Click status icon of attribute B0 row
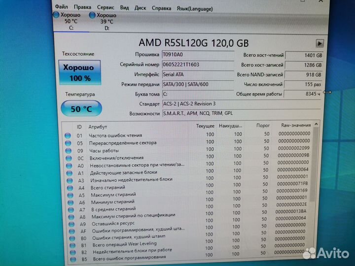This screenshot has height=266, width=355. click(x=72, y=238)
